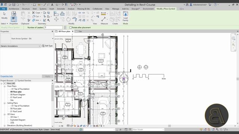Select 01 Roof Level under Floor Plans
Image resolution: width=239 pixels, height=134 pixels.
pyautogui.click(x=16, y=98)
